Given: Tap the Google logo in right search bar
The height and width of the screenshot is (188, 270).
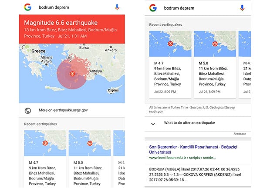Looking at the screenshot, I should click(152, 8).
